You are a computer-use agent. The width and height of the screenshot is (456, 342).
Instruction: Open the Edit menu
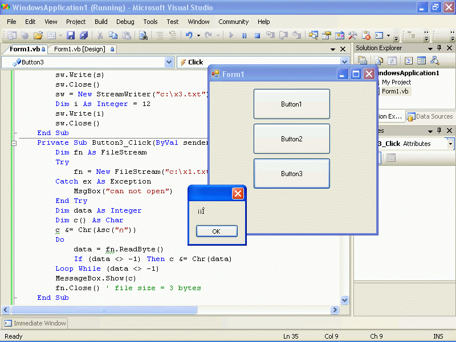click(x=30, y=22)
